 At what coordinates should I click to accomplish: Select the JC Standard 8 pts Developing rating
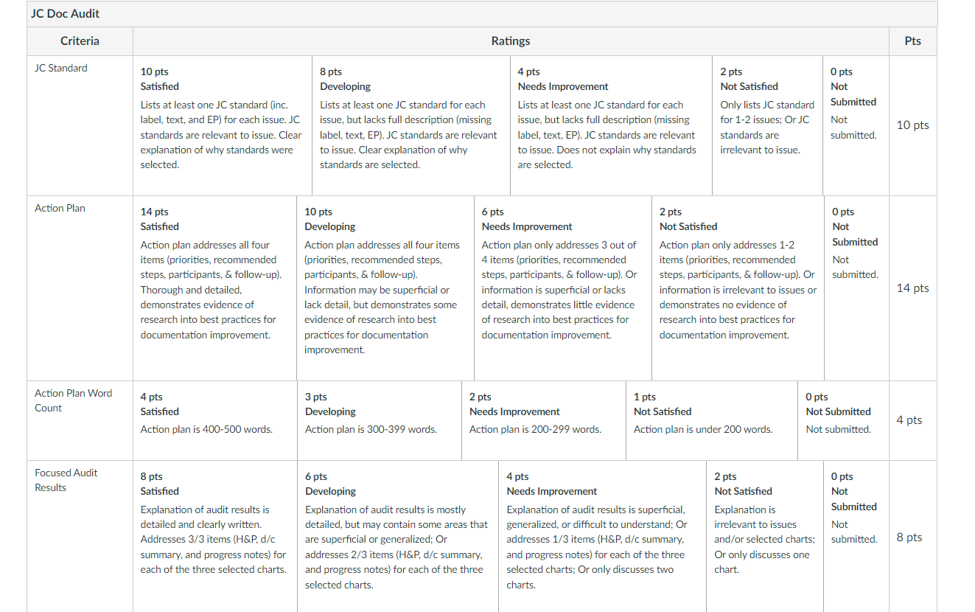pyautogui.click(x=411, y=125)
